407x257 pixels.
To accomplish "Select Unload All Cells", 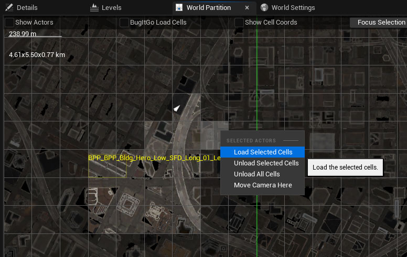I will 262,174.
